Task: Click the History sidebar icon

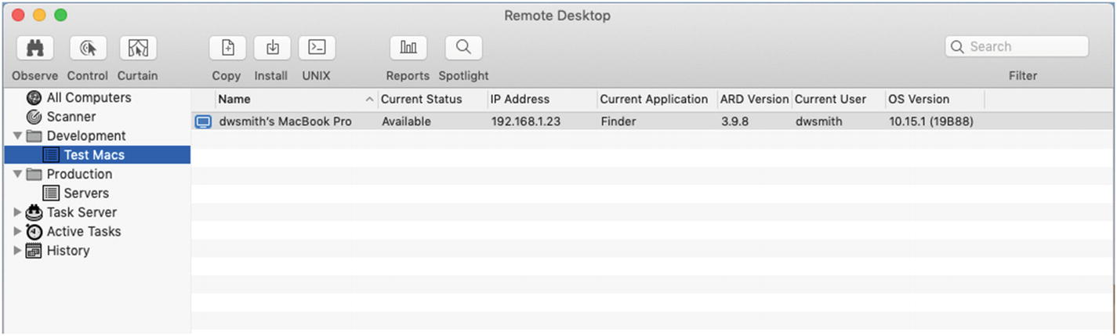Action: tap(34, 251)
